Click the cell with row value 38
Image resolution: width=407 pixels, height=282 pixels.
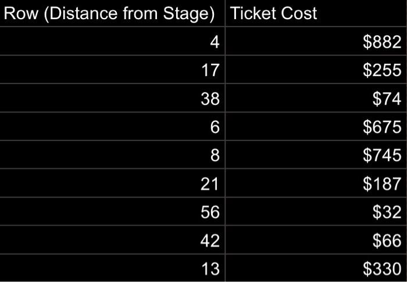[112, 97]
